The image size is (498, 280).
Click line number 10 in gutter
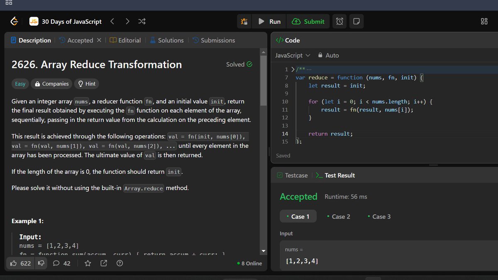click(285, 102)
